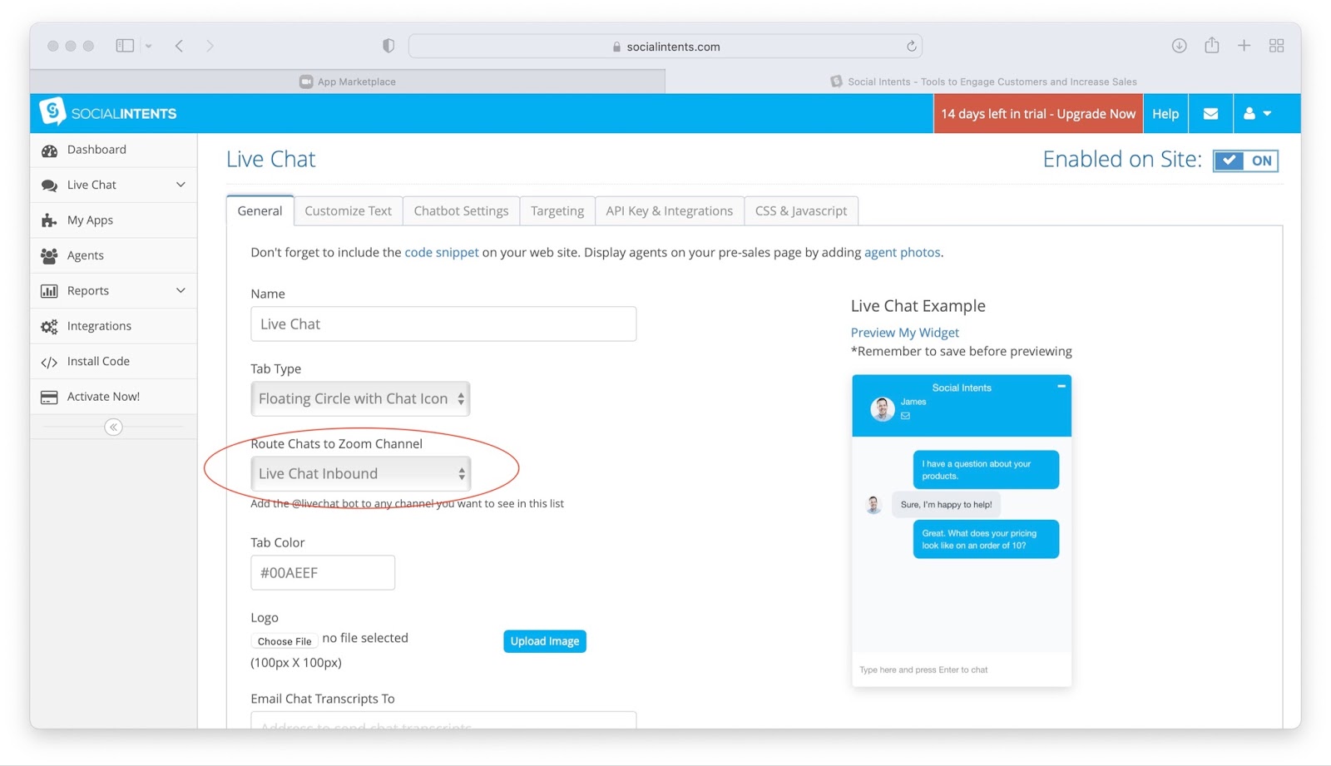Expand the Reports sidebar chevron
Image resolution: width=1331 pixels, height=766 pixels.
181,290
